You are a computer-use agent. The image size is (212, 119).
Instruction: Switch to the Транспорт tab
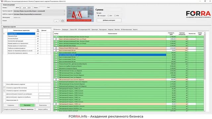(x=95, y=29)
